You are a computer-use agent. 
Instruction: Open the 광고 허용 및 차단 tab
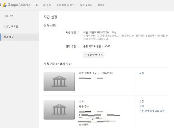(x=65, y=5)
